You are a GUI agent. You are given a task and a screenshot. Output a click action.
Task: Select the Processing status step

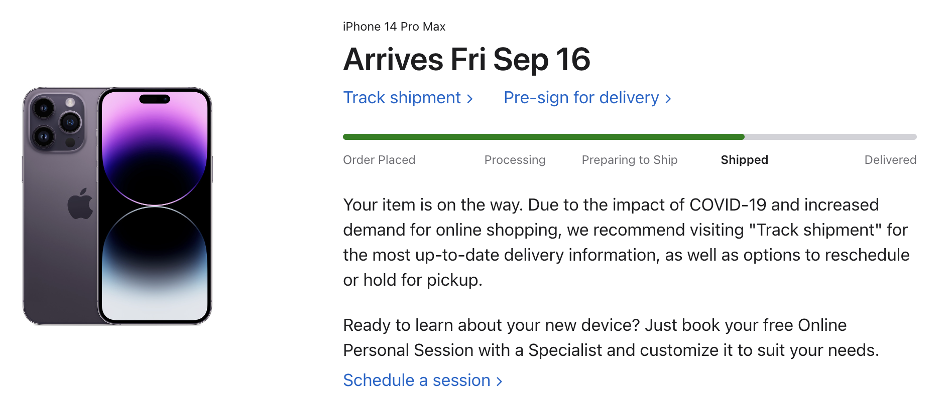(x=515, y=160)
